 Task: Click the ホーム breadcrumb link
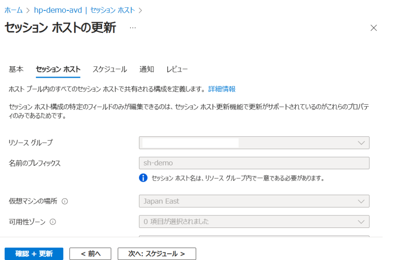[x=13, y=10]
